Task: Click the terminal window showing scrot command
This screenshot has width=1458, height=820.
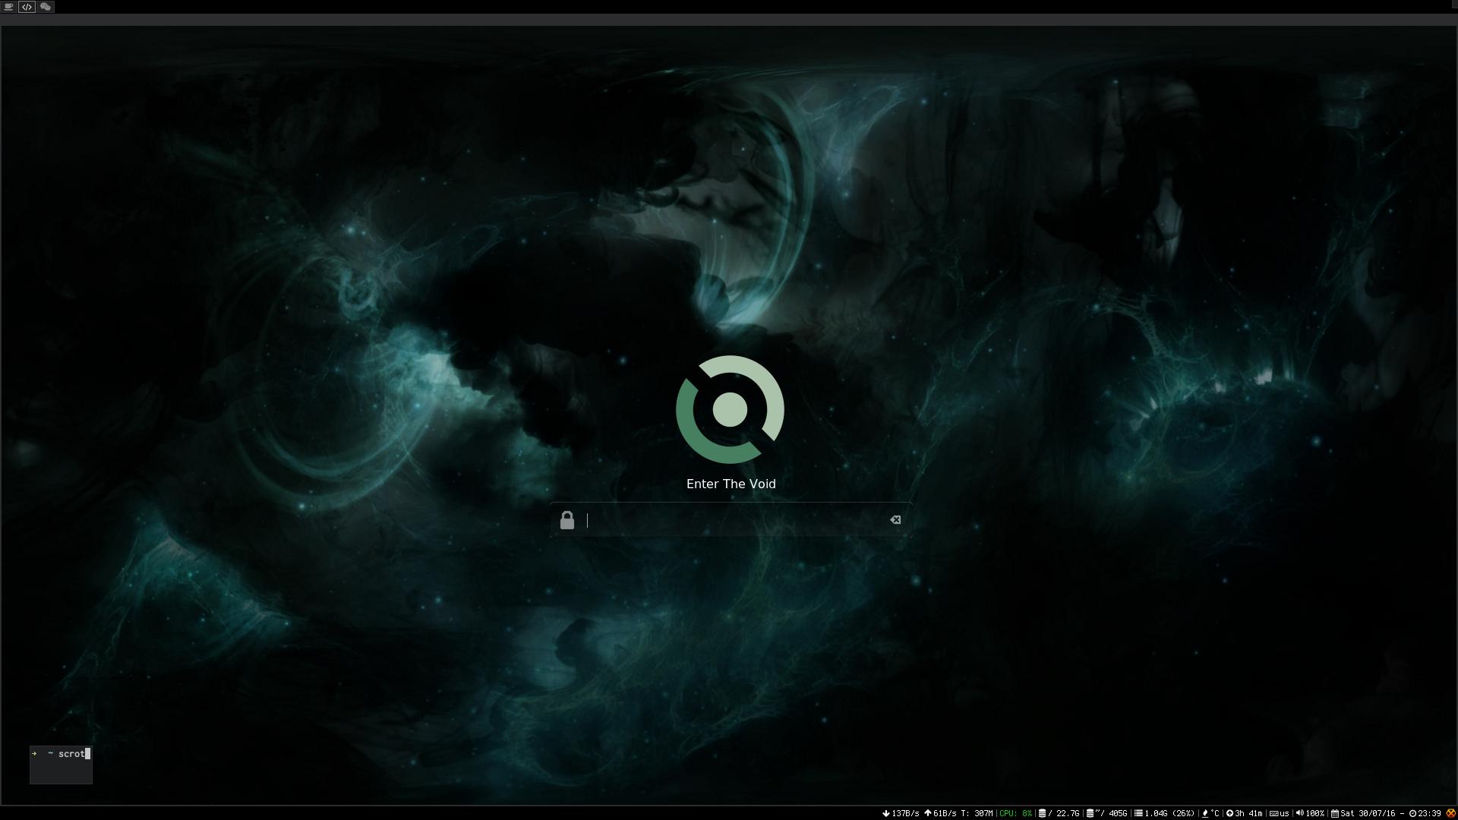Action: click(61, 764)
